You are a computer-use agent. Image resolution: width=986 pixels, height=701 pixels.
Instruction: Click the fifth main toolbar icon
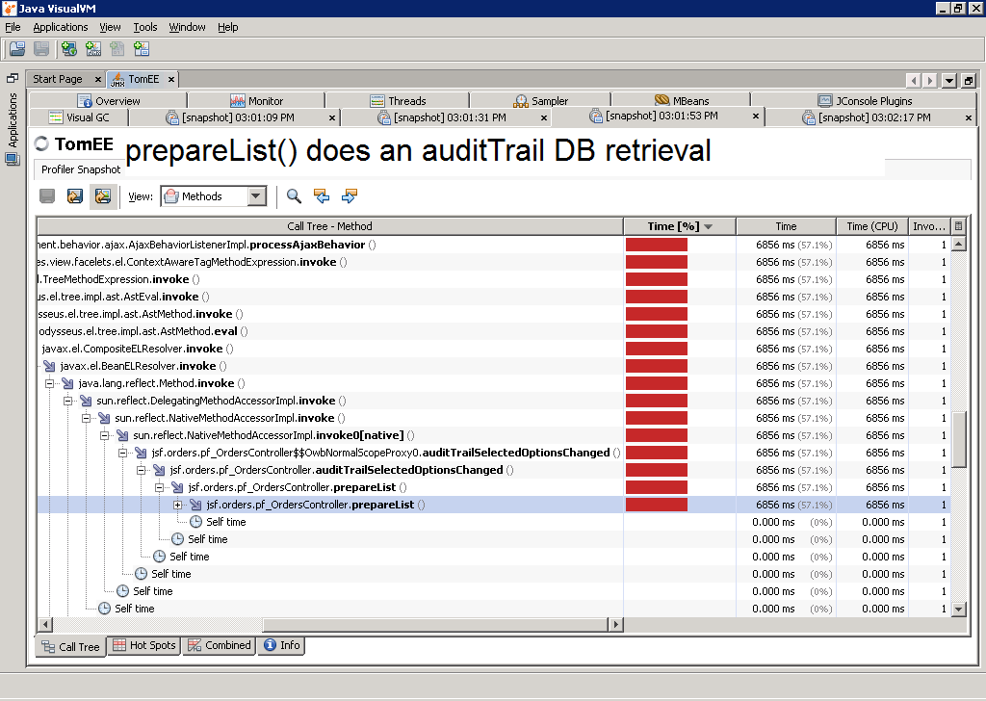click(117, 49)
